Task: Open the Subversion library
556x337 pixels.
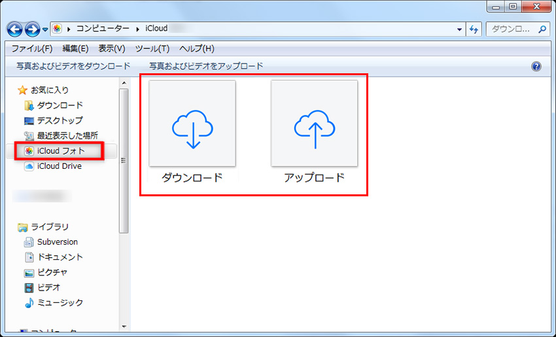Action: click(x=58, y=242)
